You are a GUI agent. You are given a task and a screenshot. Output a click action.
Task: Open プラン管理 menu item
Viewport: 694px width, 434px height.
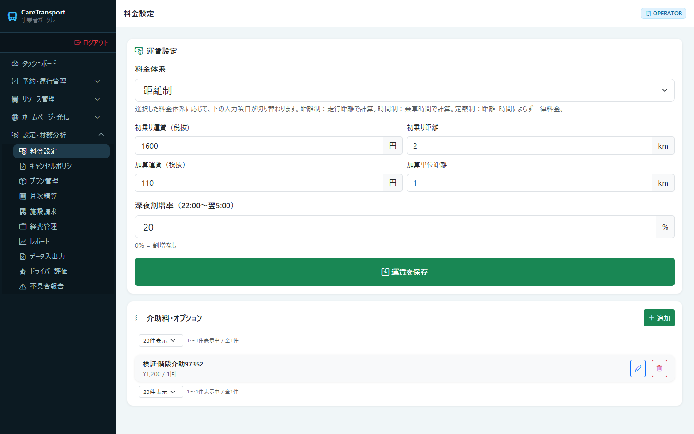tap(62, 181)
